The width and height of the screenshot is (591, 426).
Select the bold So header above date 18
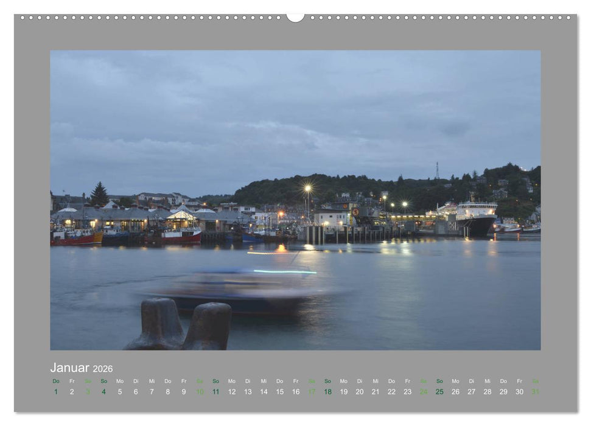point(326,380)
